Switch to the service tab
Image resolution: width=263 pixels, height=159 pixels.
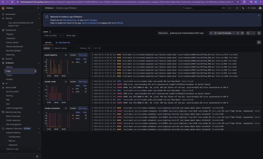pyautogui.click(x=48, y=43)
